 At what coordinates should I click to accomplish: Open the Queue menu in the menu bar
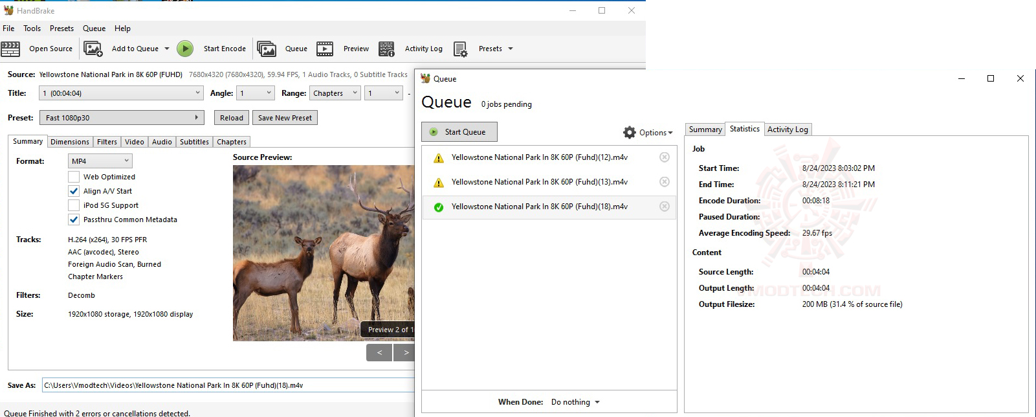click(94, 28)
